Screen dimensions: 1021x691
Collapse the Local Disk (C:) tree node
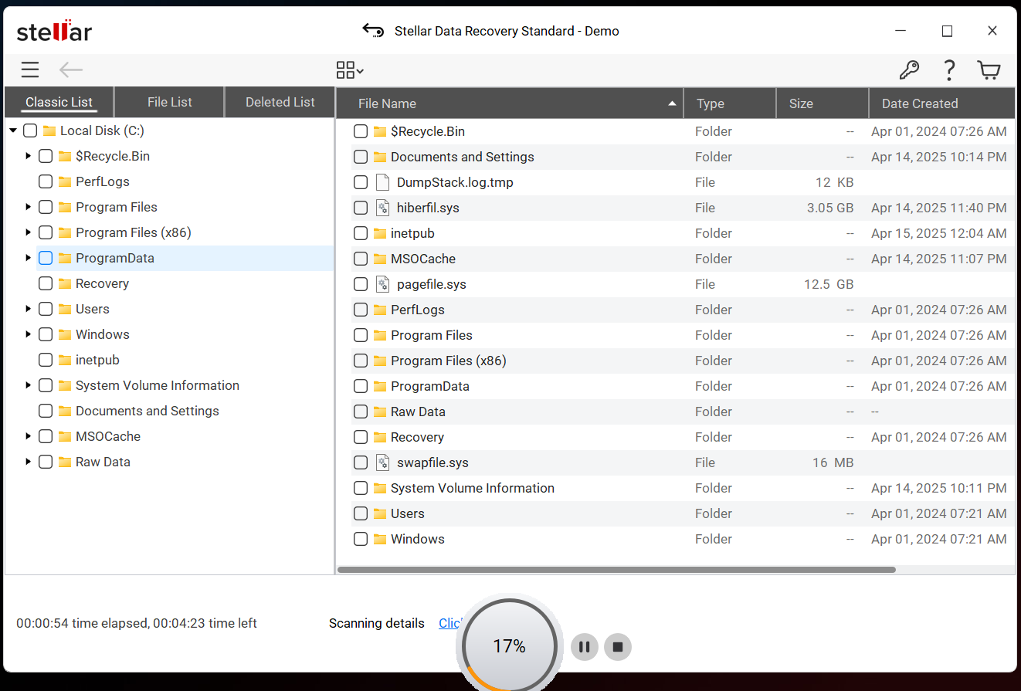point(13,130)
